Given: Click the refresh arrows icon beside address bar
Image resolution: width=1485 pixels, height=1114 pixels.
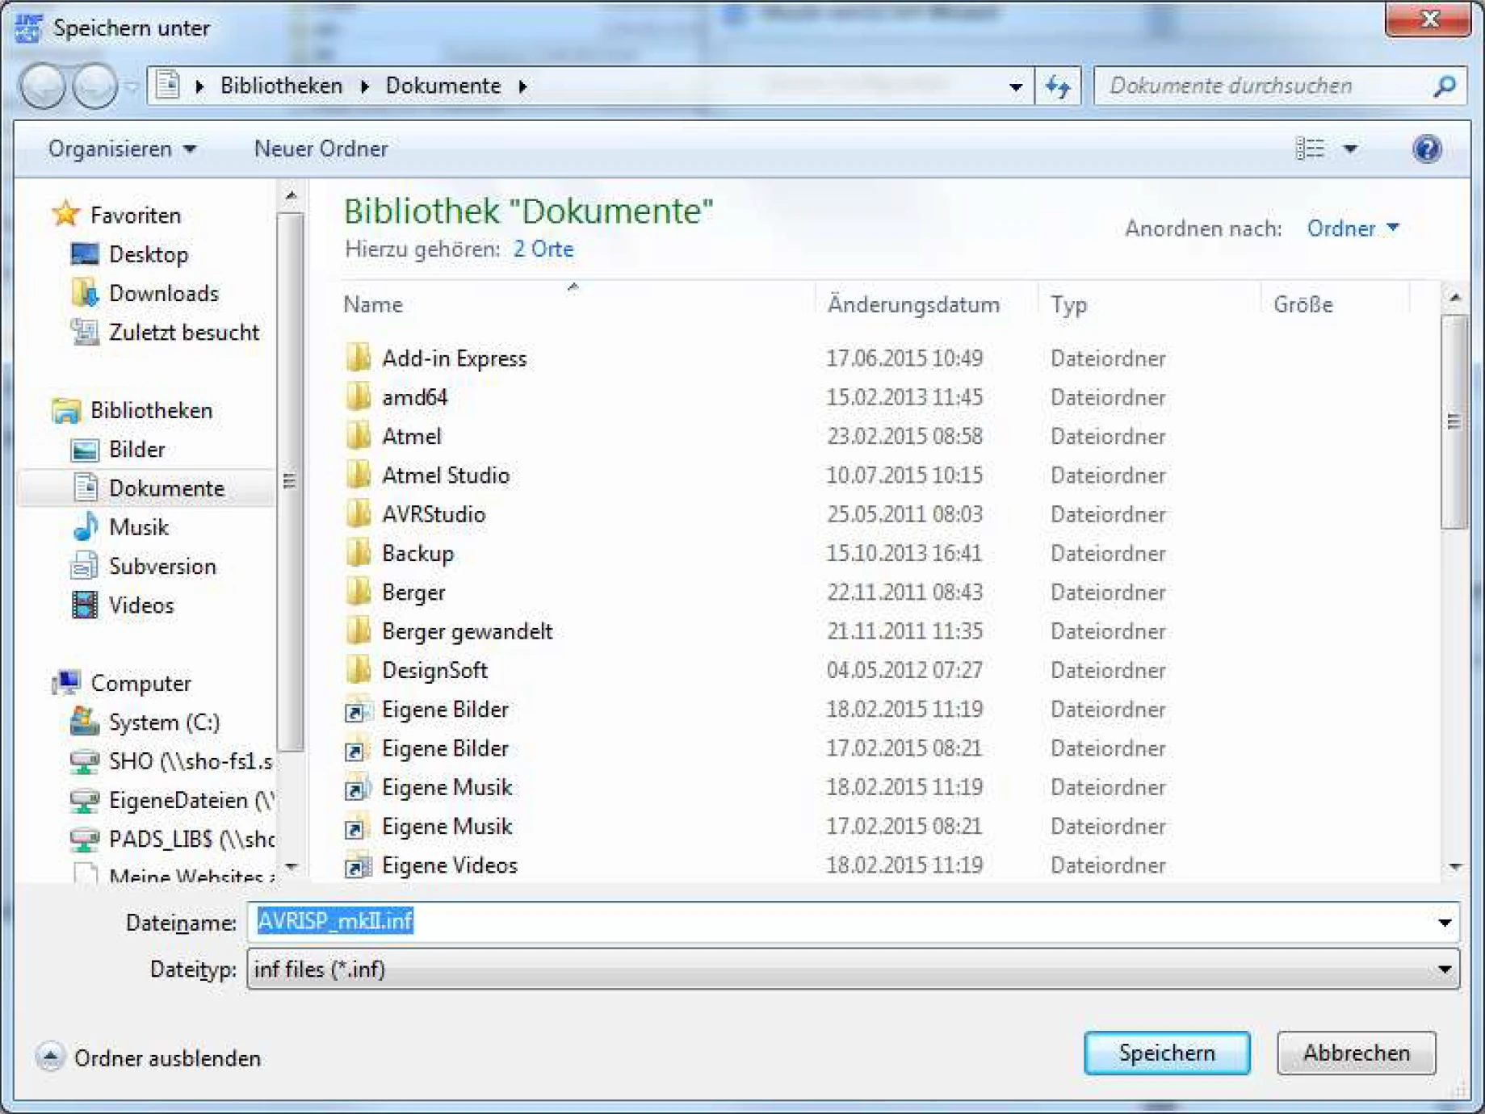Looking at the screenshot, I should [x=1058, y=86].
